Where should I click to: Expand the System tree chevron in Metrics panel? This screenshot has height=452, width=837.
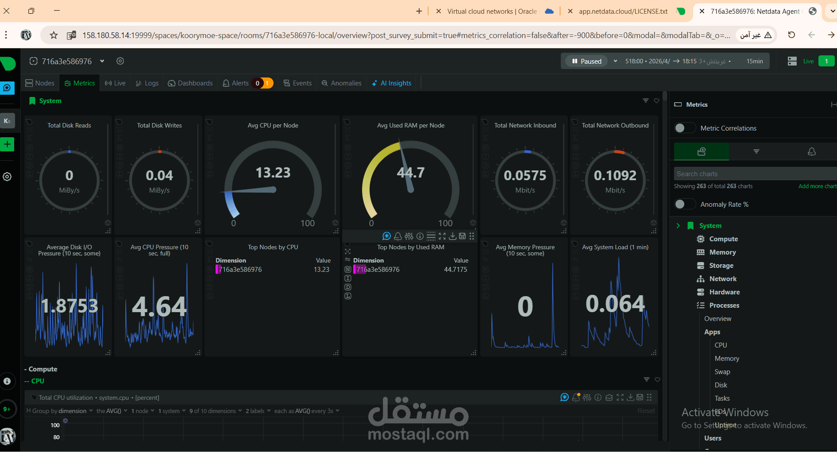[678, 226]
